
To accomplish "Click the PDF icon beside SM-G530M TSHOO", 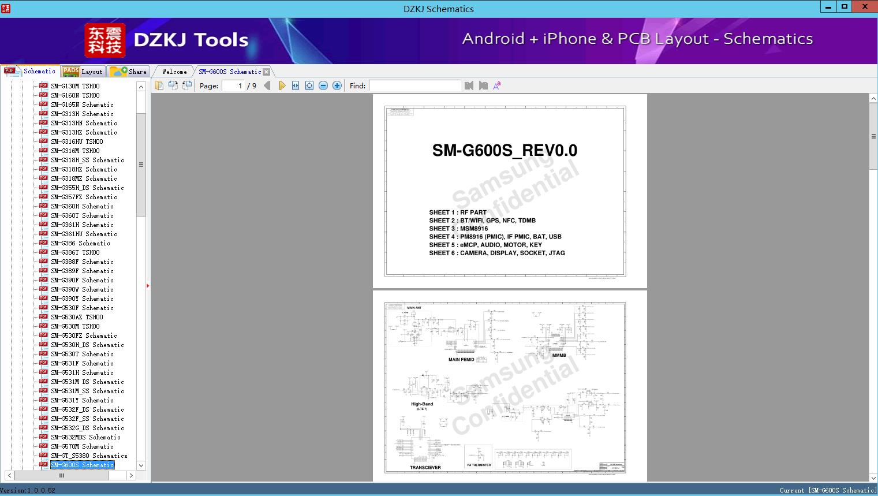I will click(x=43, y=326).
